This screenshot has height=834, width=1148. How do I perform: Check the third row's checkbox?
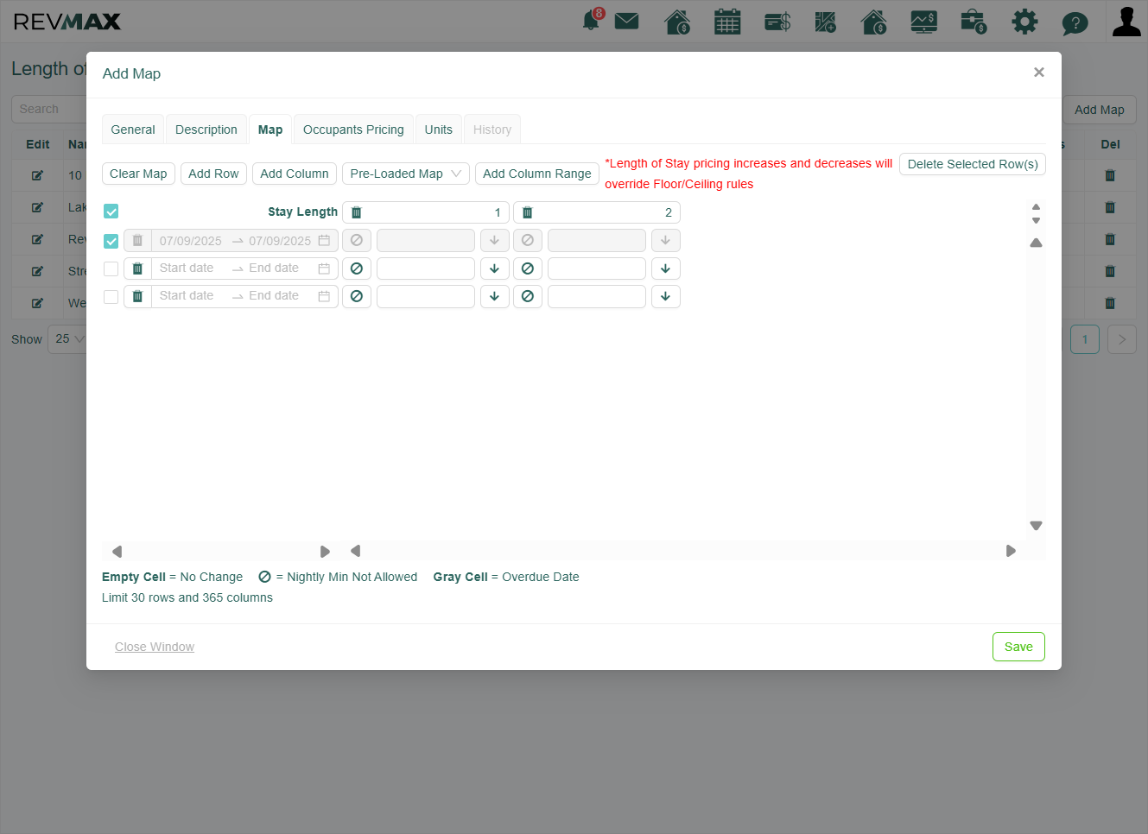[x=111, y=296]
